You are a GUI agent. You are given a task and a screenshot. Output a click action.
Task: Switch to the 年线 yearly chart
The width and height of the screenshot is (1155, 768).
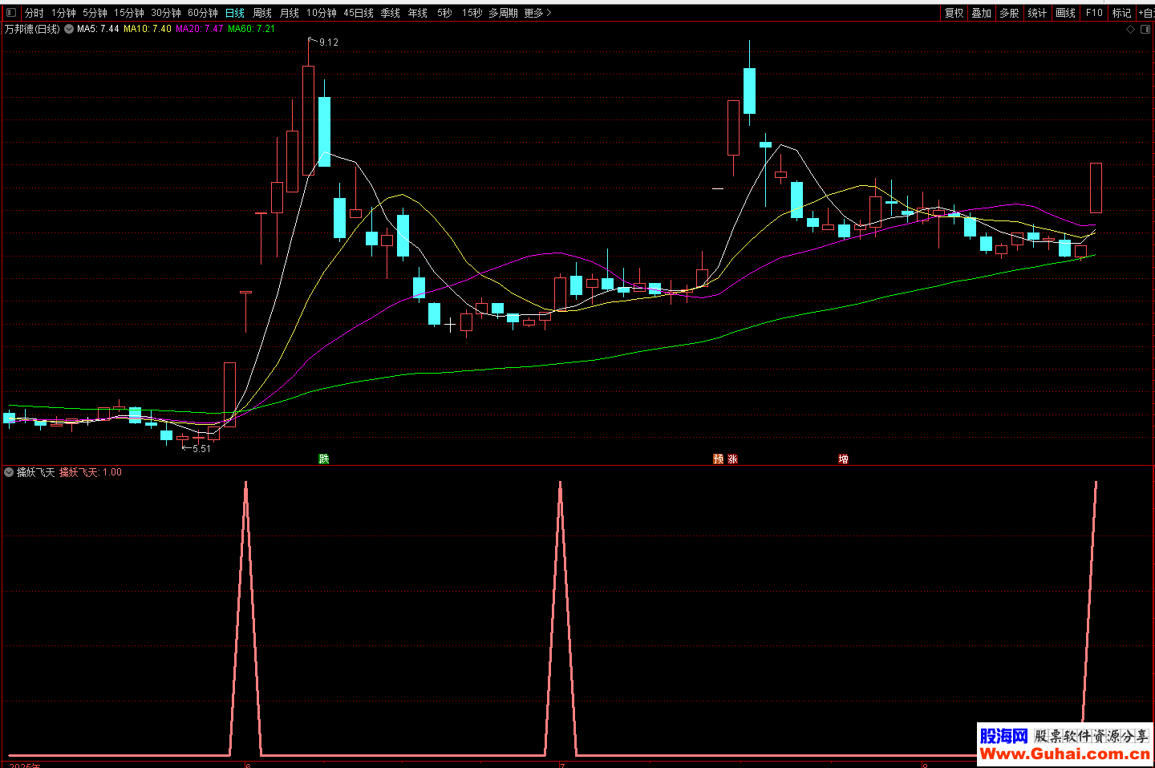(x=418, y=13)
